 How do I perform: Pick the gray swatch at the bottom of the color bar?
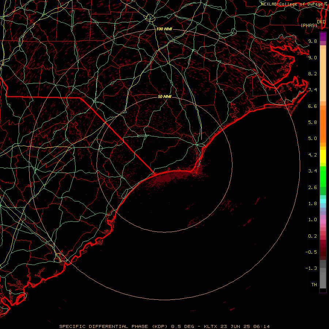point(323,280)
